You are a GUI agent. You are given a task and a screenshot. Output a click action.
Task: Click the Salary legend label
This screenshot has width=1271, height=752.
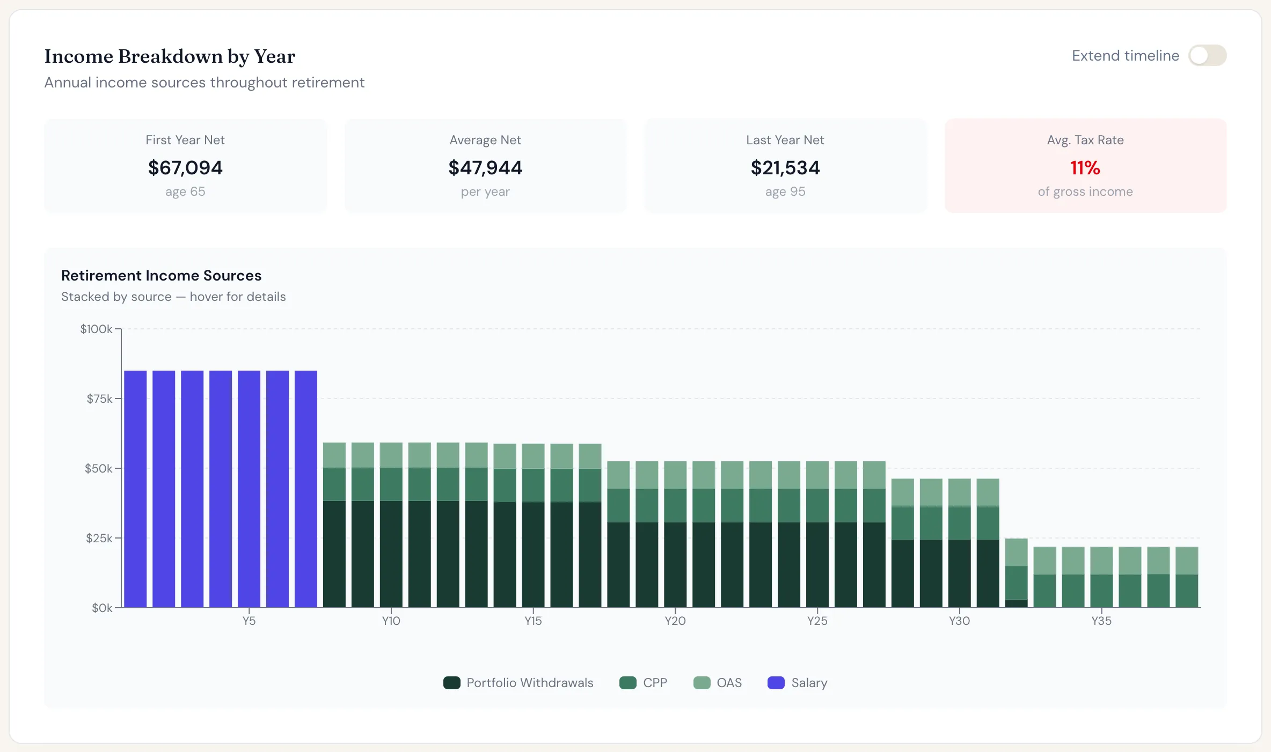tap(809, 683)
